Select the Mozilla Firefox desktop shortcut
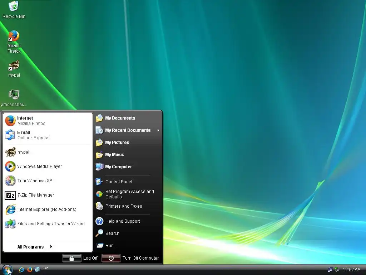Image resolution: width=366 pixels, height=275 pixels. tap(14, 42)
